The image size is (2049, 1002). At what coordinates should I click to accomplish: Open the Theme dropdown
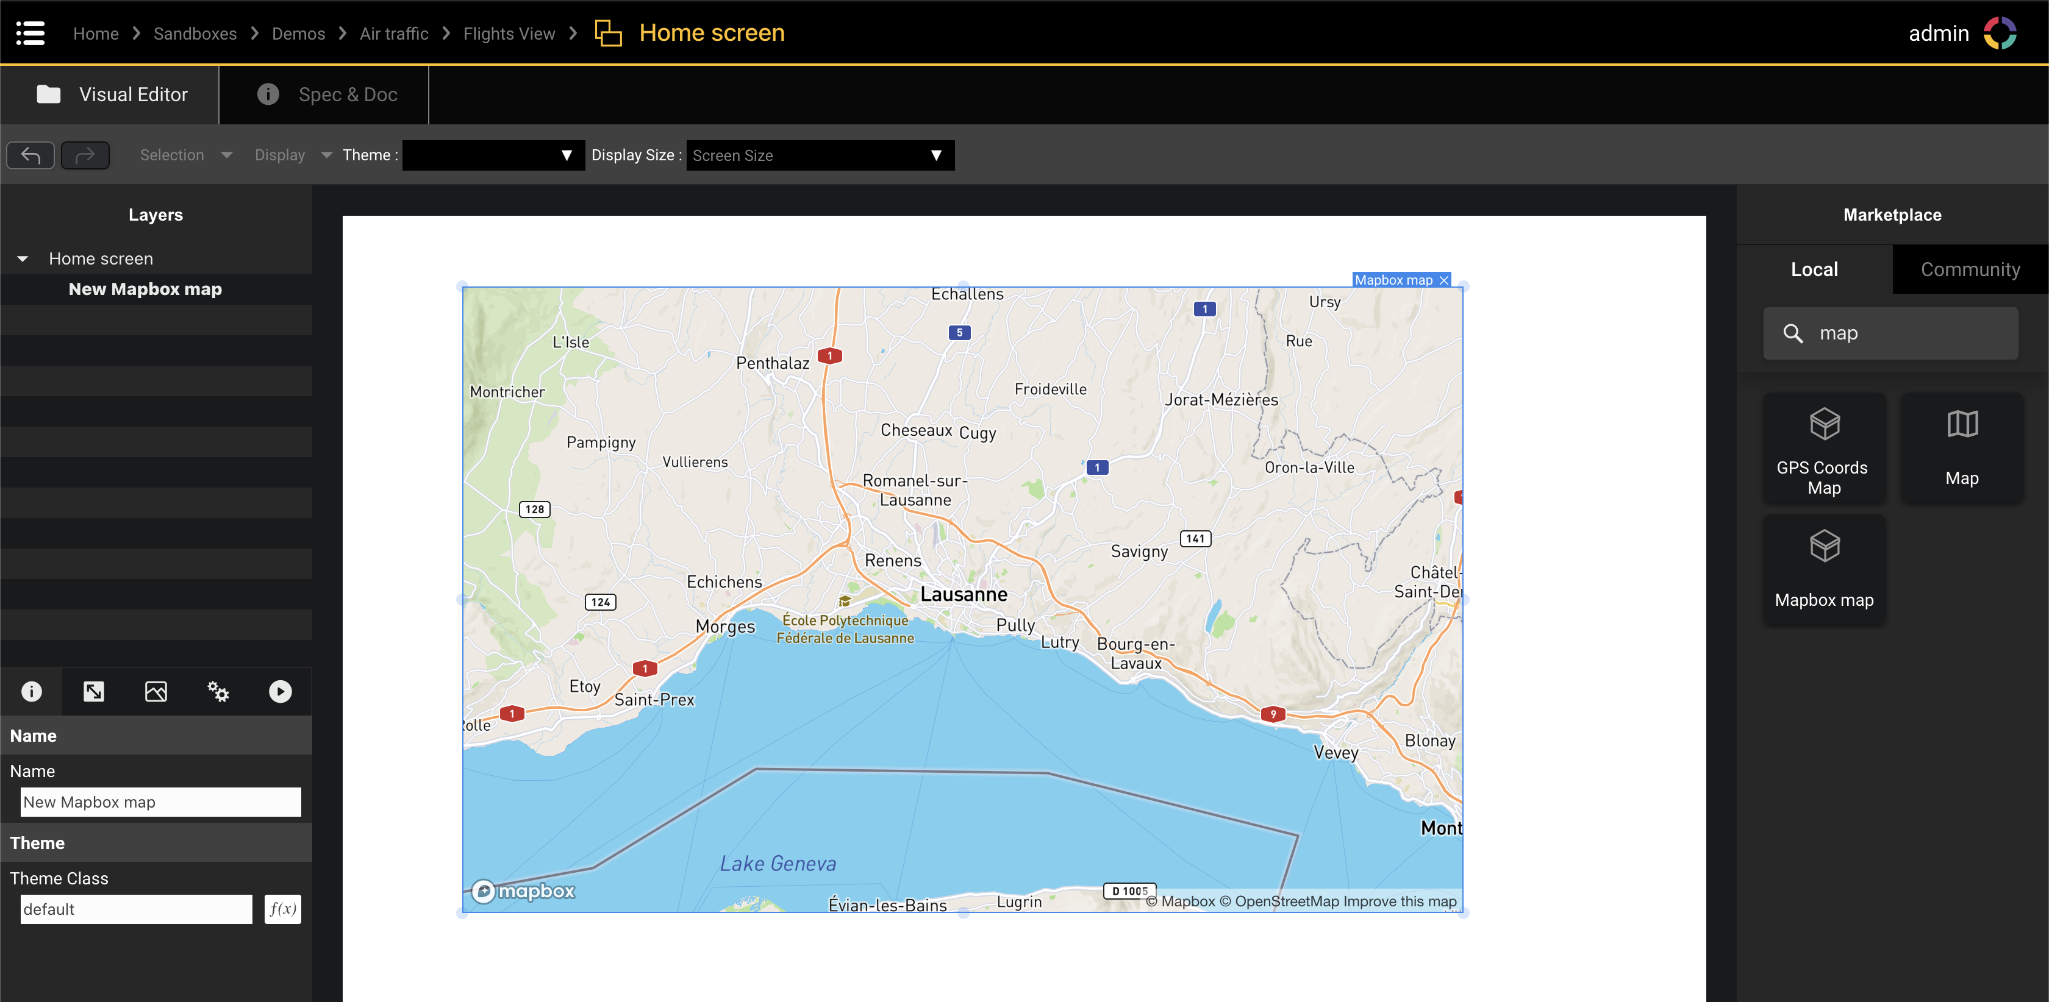tap(493, 155)
